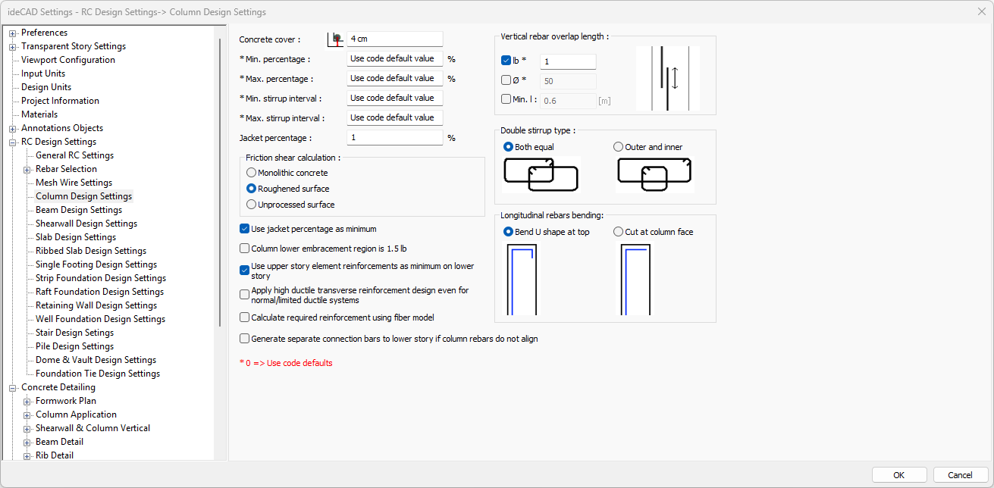Screen dimensions: 994x488
Task: Enable the Min. l overlap checkbox
Action: (506, 99)
